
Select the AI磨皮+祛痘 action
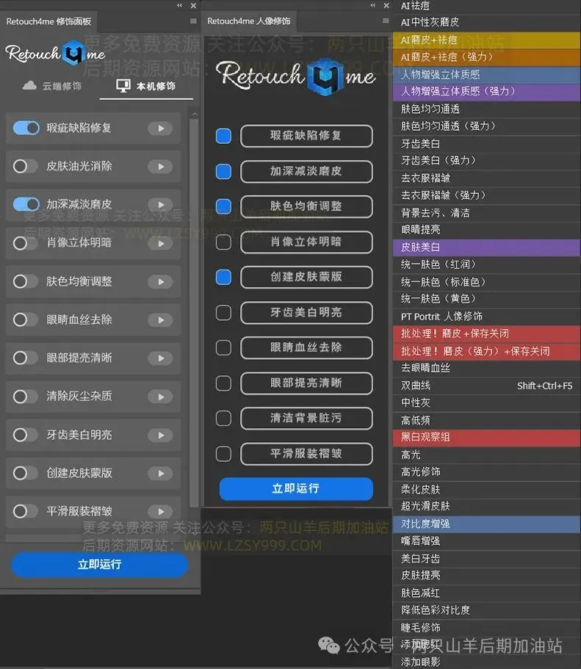(x=486, y=40)
